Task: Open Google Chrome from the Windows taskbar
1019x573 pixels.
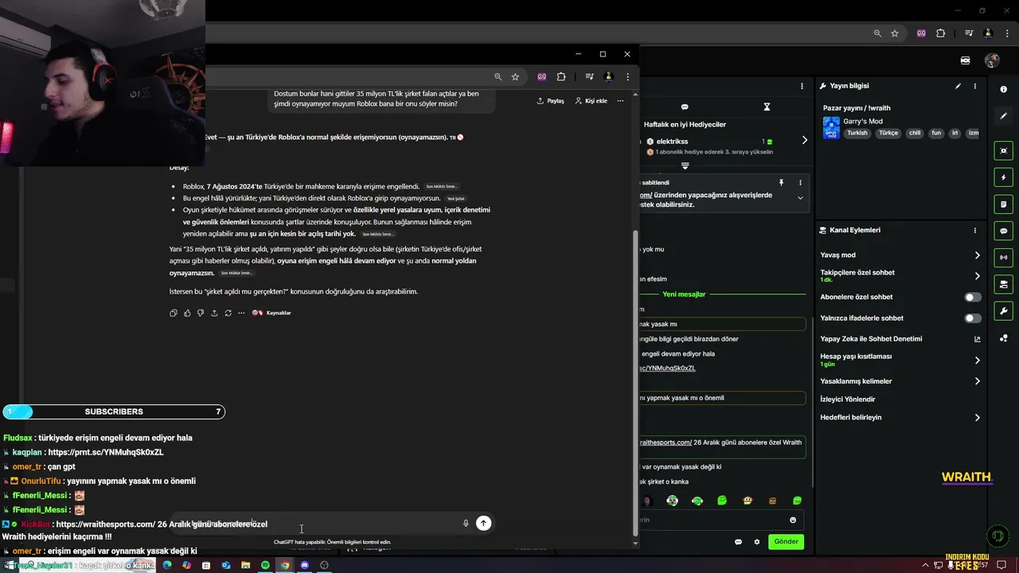Action: tap(285, 566)
